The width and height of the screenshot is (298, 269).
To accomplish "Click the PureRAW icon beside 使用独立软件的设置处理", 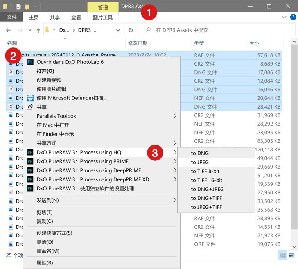I will click(x=30, y=188).
